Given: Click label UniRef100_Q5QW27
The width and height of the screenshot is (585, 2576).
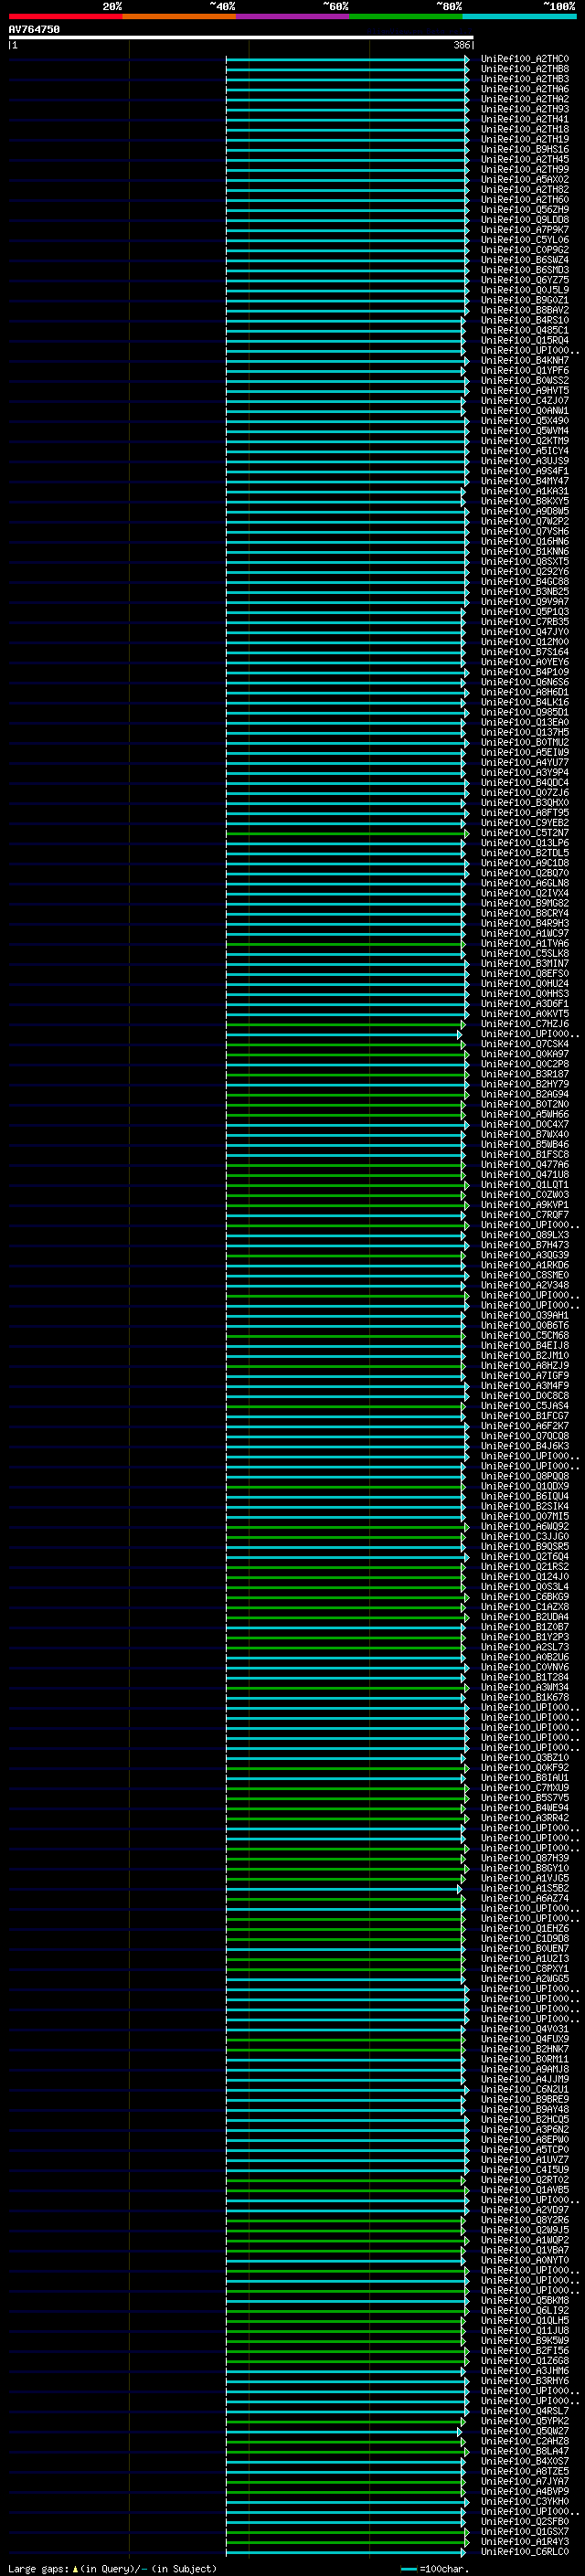Looking at the screenshot, I should tap(525, 2431).
